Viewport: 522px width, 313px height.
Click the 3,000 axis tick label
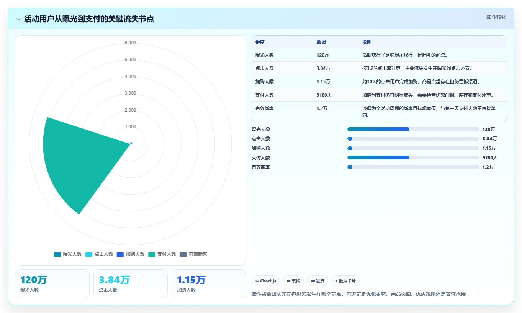point(130,93)
